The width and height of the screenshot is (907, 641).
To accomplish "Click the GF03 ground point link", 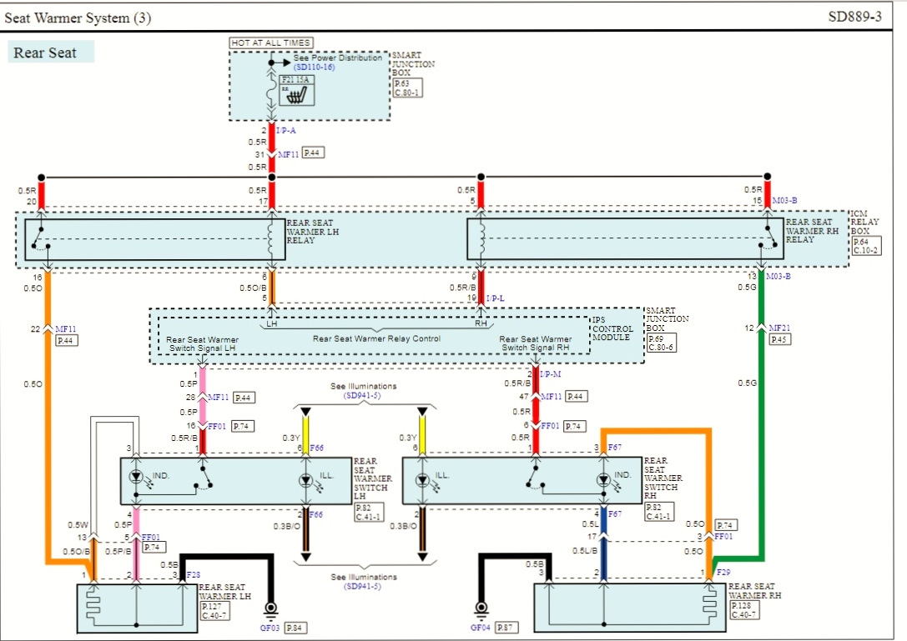I will [x=270, y=628].
